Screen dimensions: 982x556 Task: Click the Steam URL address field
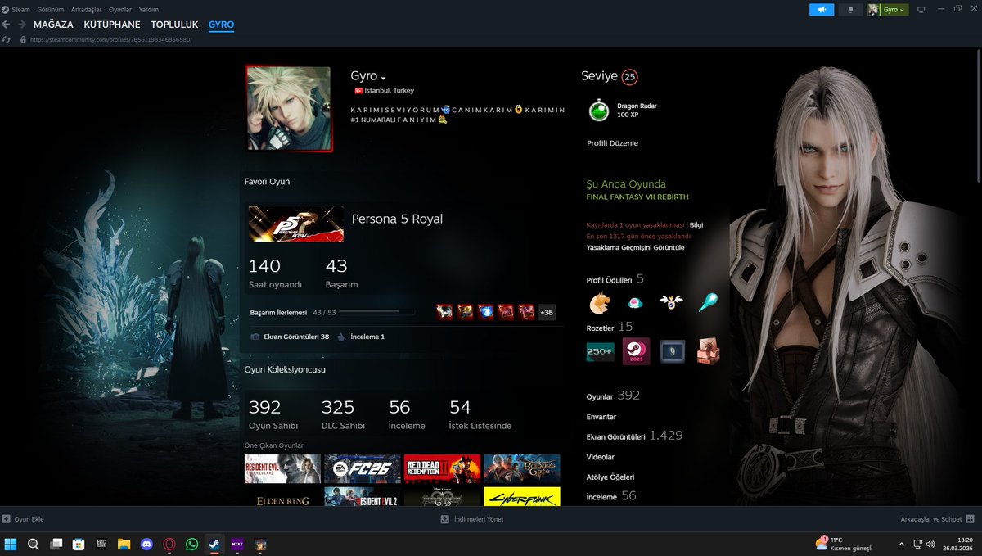[111, 39]
